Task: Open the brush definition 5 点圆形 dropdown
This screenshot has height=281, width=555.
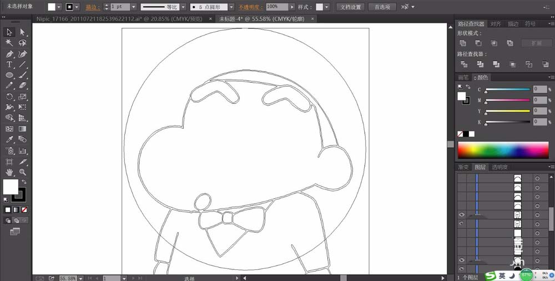Action: [x=231, y=7]
